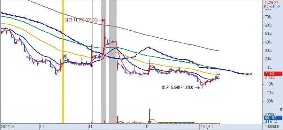Screen dimensions: 283x130
Task: Click the widest gray shaded vertical band
Action: pos(113,61)
